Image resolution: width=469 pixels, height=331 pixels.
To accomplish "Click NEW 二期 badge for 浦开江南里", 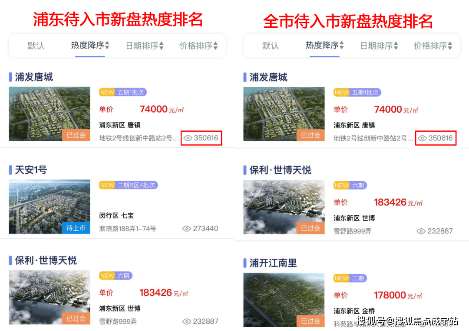I will 350,278.
